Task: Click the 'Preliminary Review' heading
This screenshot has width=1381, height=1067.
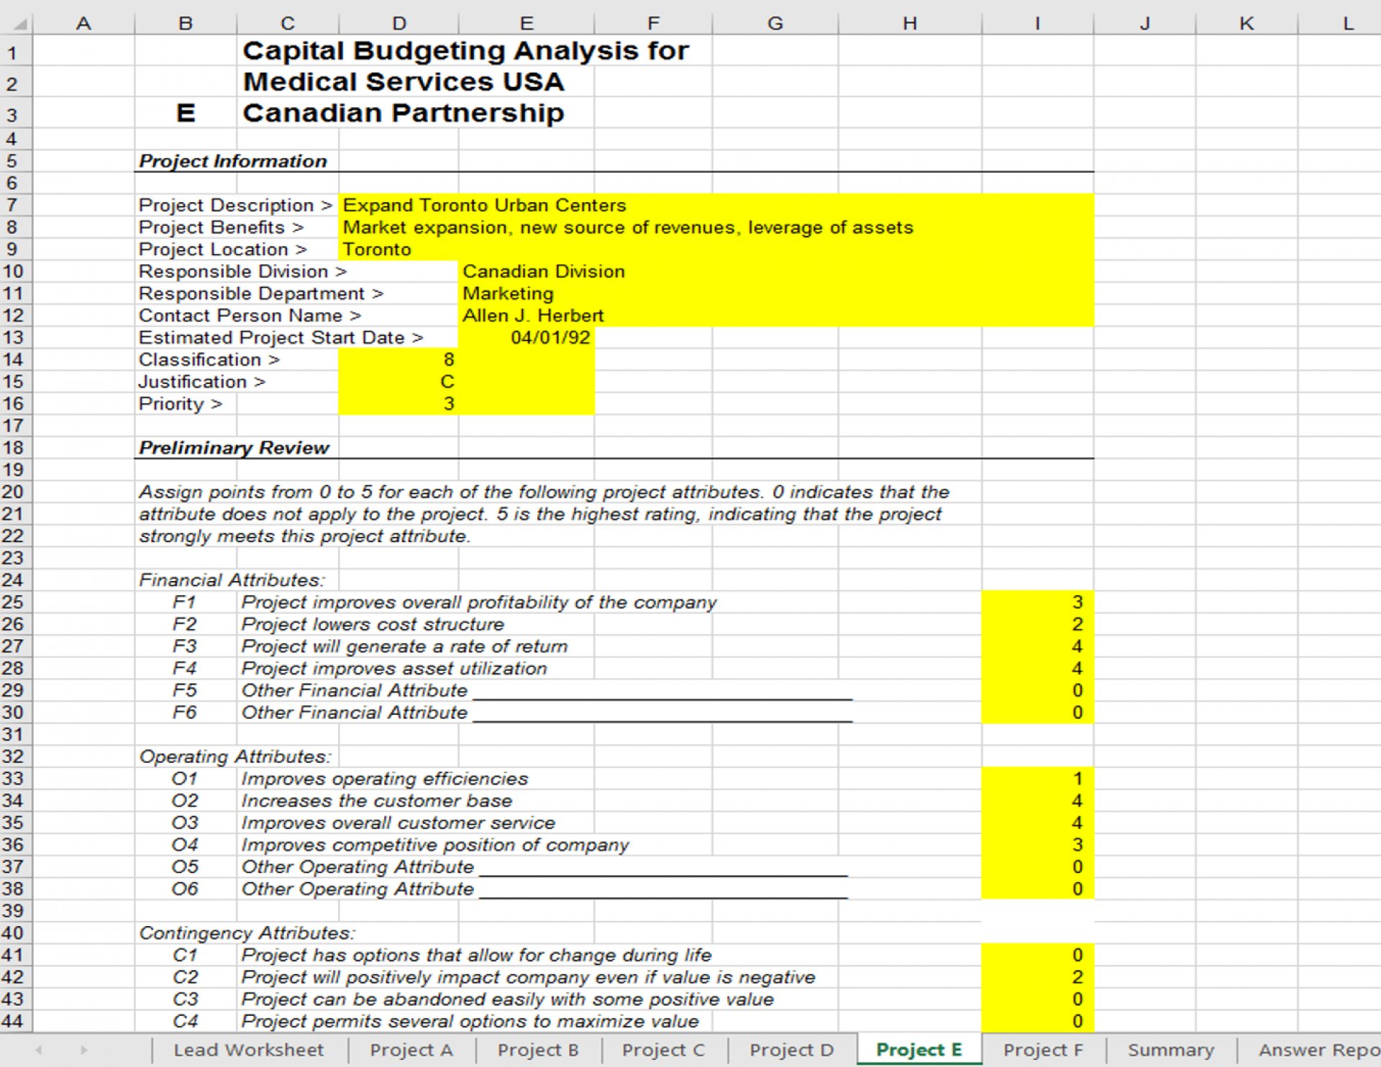Action: point(234,448)
